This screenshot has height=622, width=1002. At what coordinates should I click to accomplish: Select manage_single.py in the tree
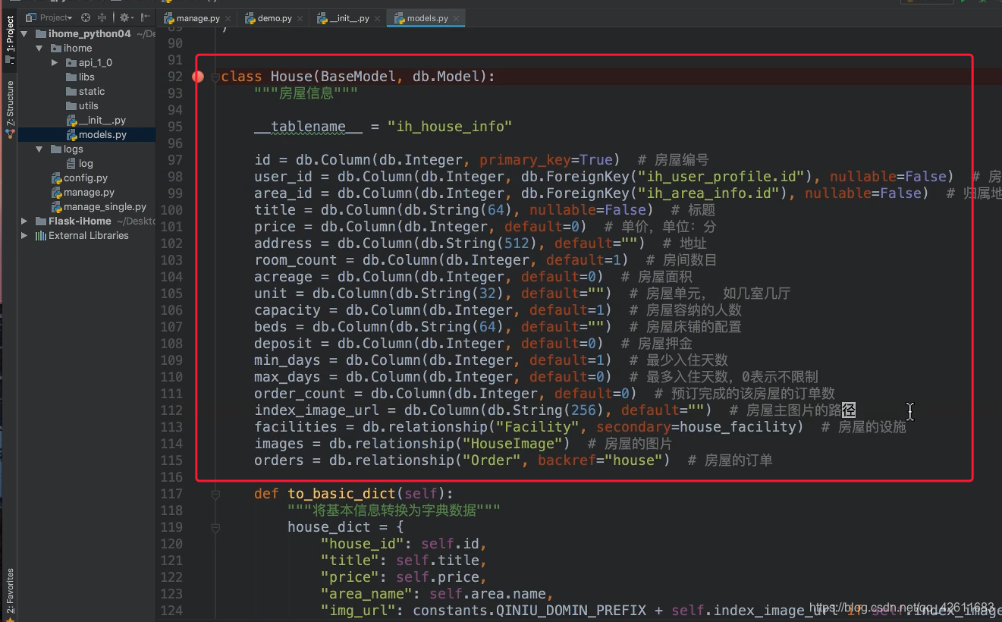[x=105, y=207]
